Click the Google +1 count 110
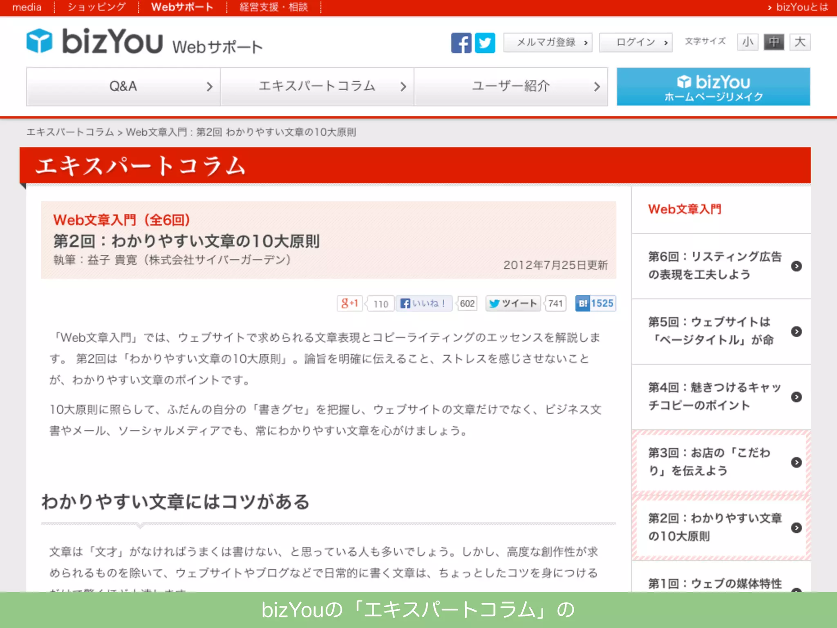 point(380,304)
